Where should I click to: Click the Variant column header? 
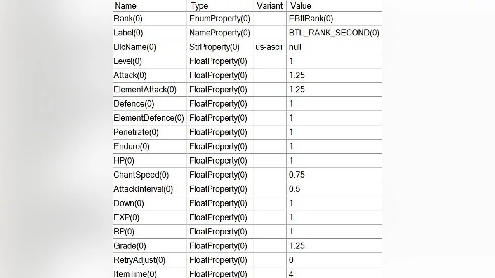pyautogui.click(x=269, y=6)
